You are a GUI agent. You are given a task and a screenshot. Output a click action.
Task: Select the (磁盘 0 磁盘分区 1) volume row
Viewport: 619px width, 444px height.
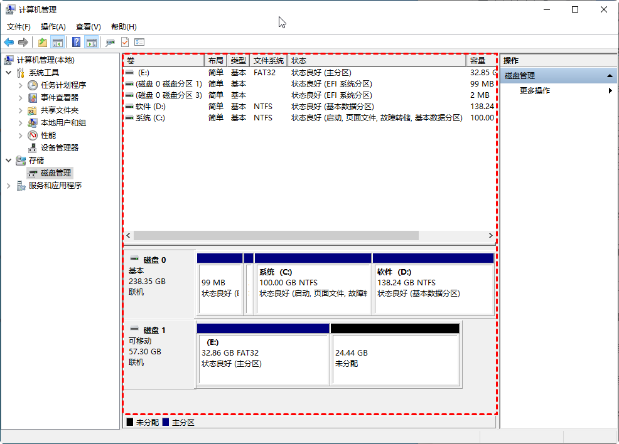(x=309, y=84)
